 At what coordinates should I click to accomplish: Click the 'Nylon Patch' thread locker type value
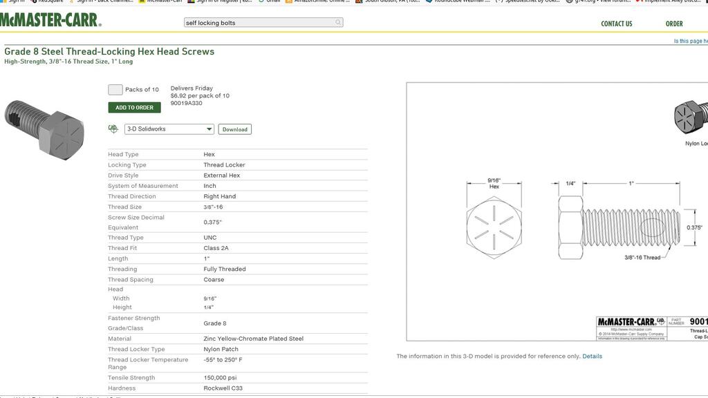click(221, 349)
